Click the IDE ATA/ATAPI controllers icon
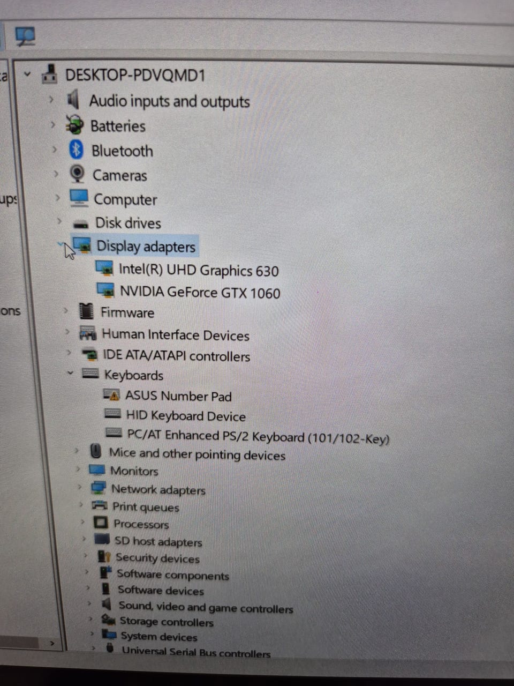Viewport: 514px width, 686px height. click(x=89, y=354)
